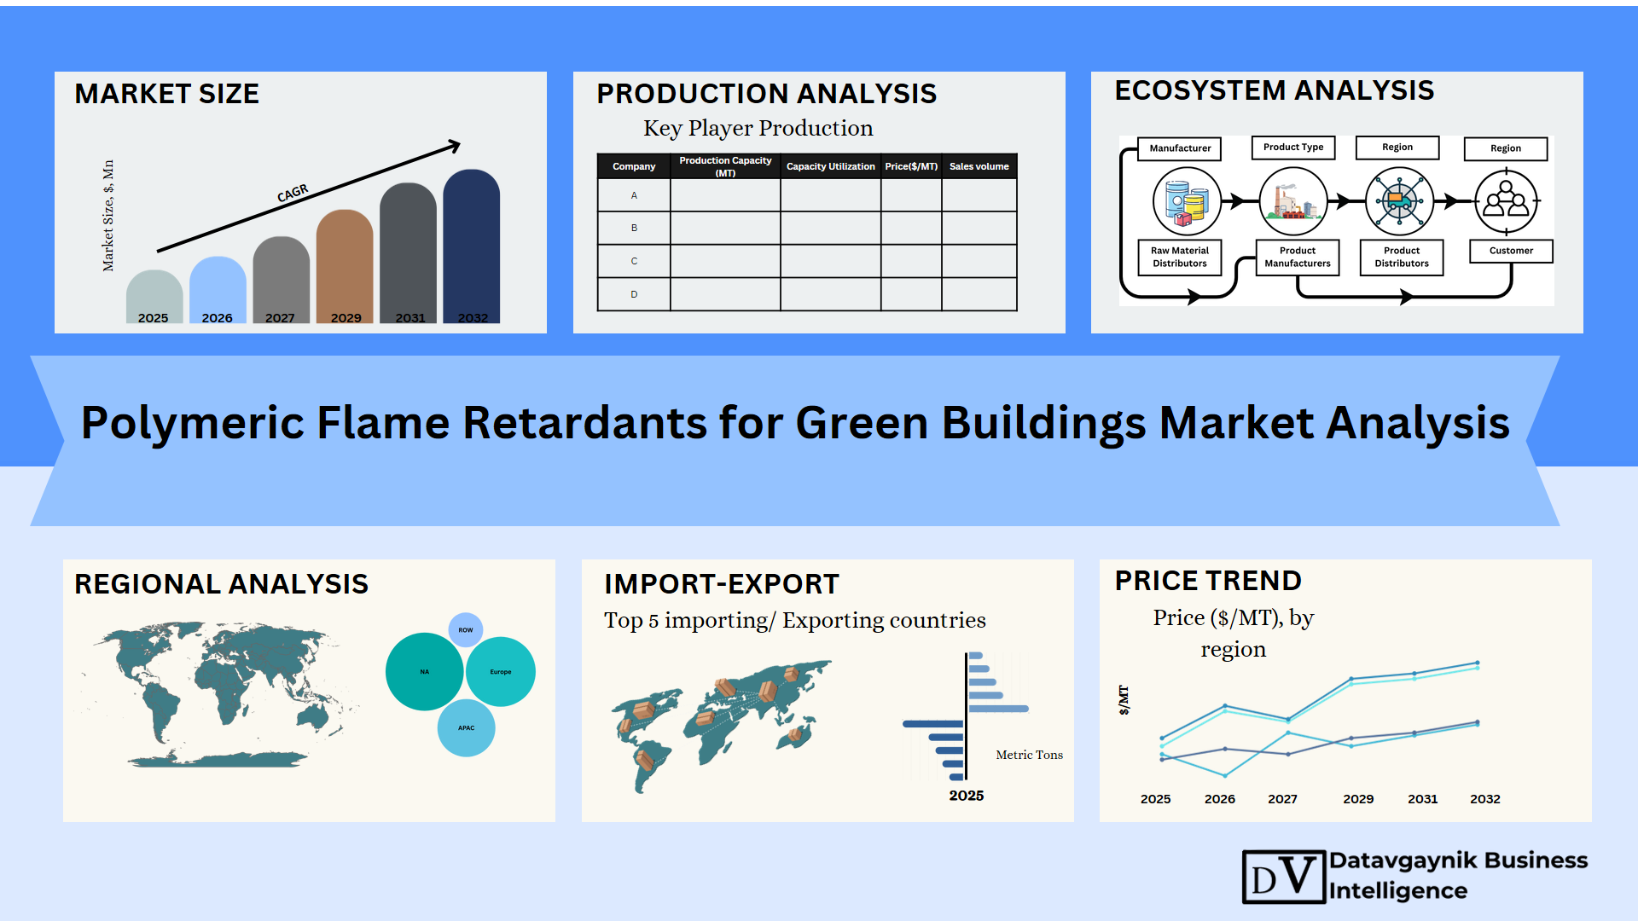Select the APAC region bubble
Screen dimensions: 1638x921
point(466,728)
